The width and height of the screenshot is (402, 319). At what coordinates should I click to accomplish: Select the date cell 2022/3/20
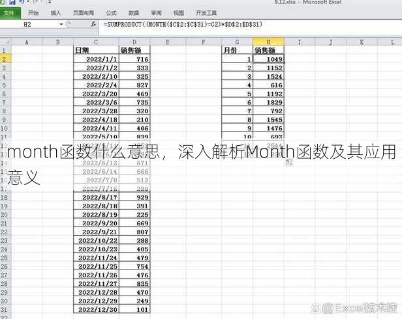pos(96,94)
